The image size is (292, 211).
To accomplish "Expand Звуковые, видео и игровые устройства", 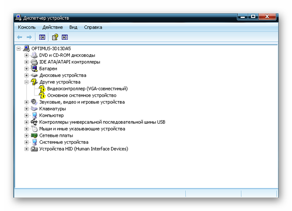I will 26,102.
